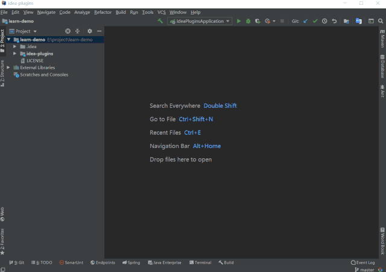Commit changes with the Git checkmark icon
386x272 pixels.
(315, 21)
